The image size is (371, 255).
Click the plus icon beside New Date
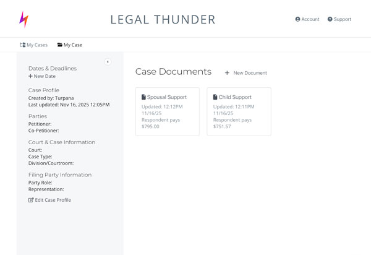31,76
